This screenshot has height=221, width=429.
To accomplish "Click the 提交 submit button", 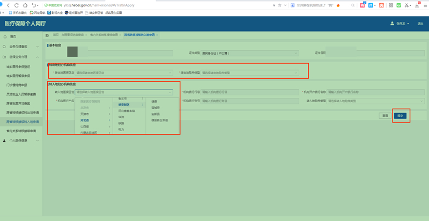I will pyautogui.click(x=400, y=116).
